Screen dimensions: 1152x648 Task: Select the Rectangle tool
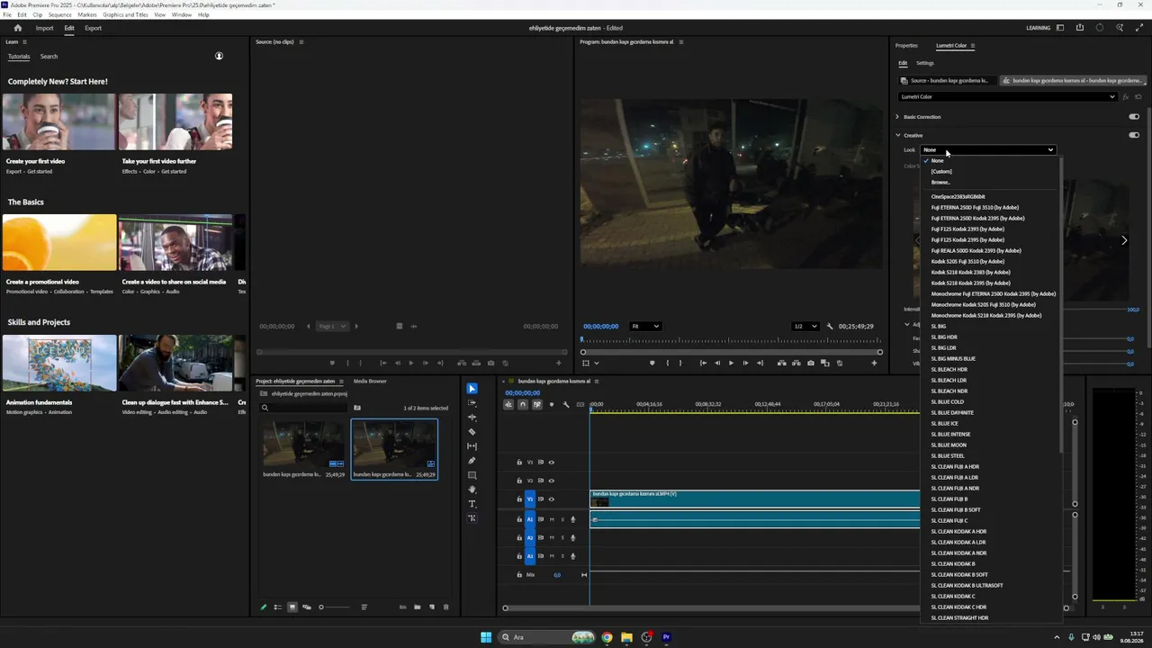coord(472,474)
